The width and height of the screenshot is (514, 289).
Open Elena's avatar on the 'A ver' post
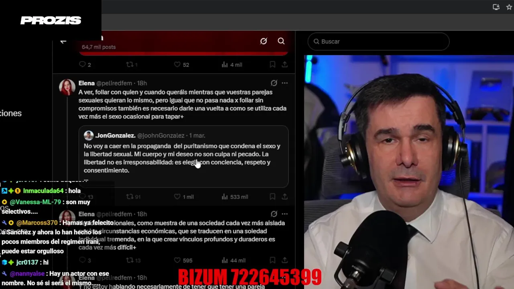click(67, 87)
